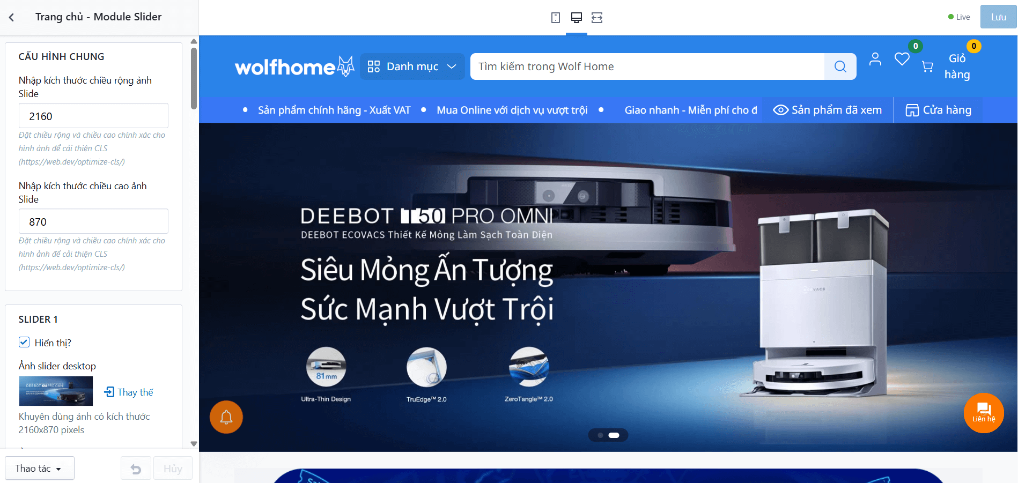Click Sản phẩm chính hãng - Xuất VAT text
Image resolution: width=1018 pixels, height=483 pixels.
click(334, 110)
